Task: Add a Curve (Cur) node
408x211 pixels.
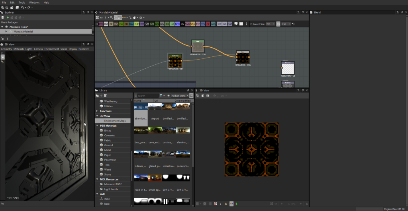Action: 121,24
